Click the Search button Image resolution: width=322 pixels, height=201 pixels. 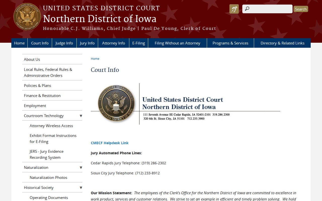tap(301, 9)
